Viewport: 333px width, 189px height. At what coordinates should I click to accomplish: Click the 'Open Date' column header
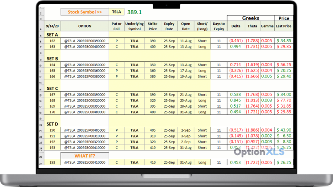pyautogui.click(x=186, y=26)
